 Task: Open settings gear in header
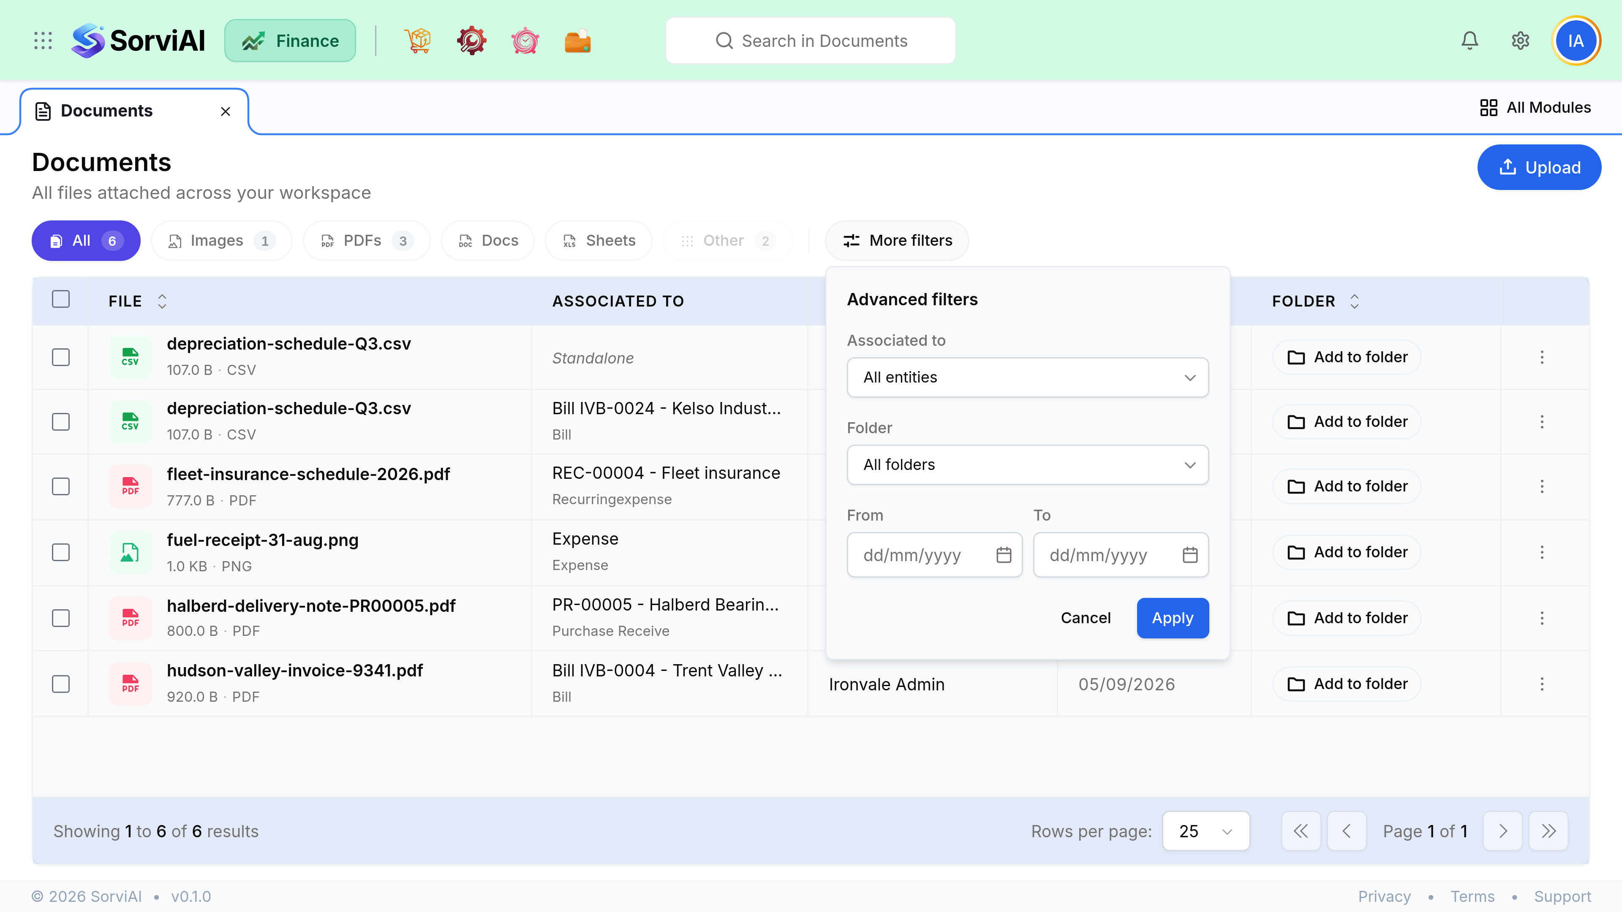pos(1521,41)
